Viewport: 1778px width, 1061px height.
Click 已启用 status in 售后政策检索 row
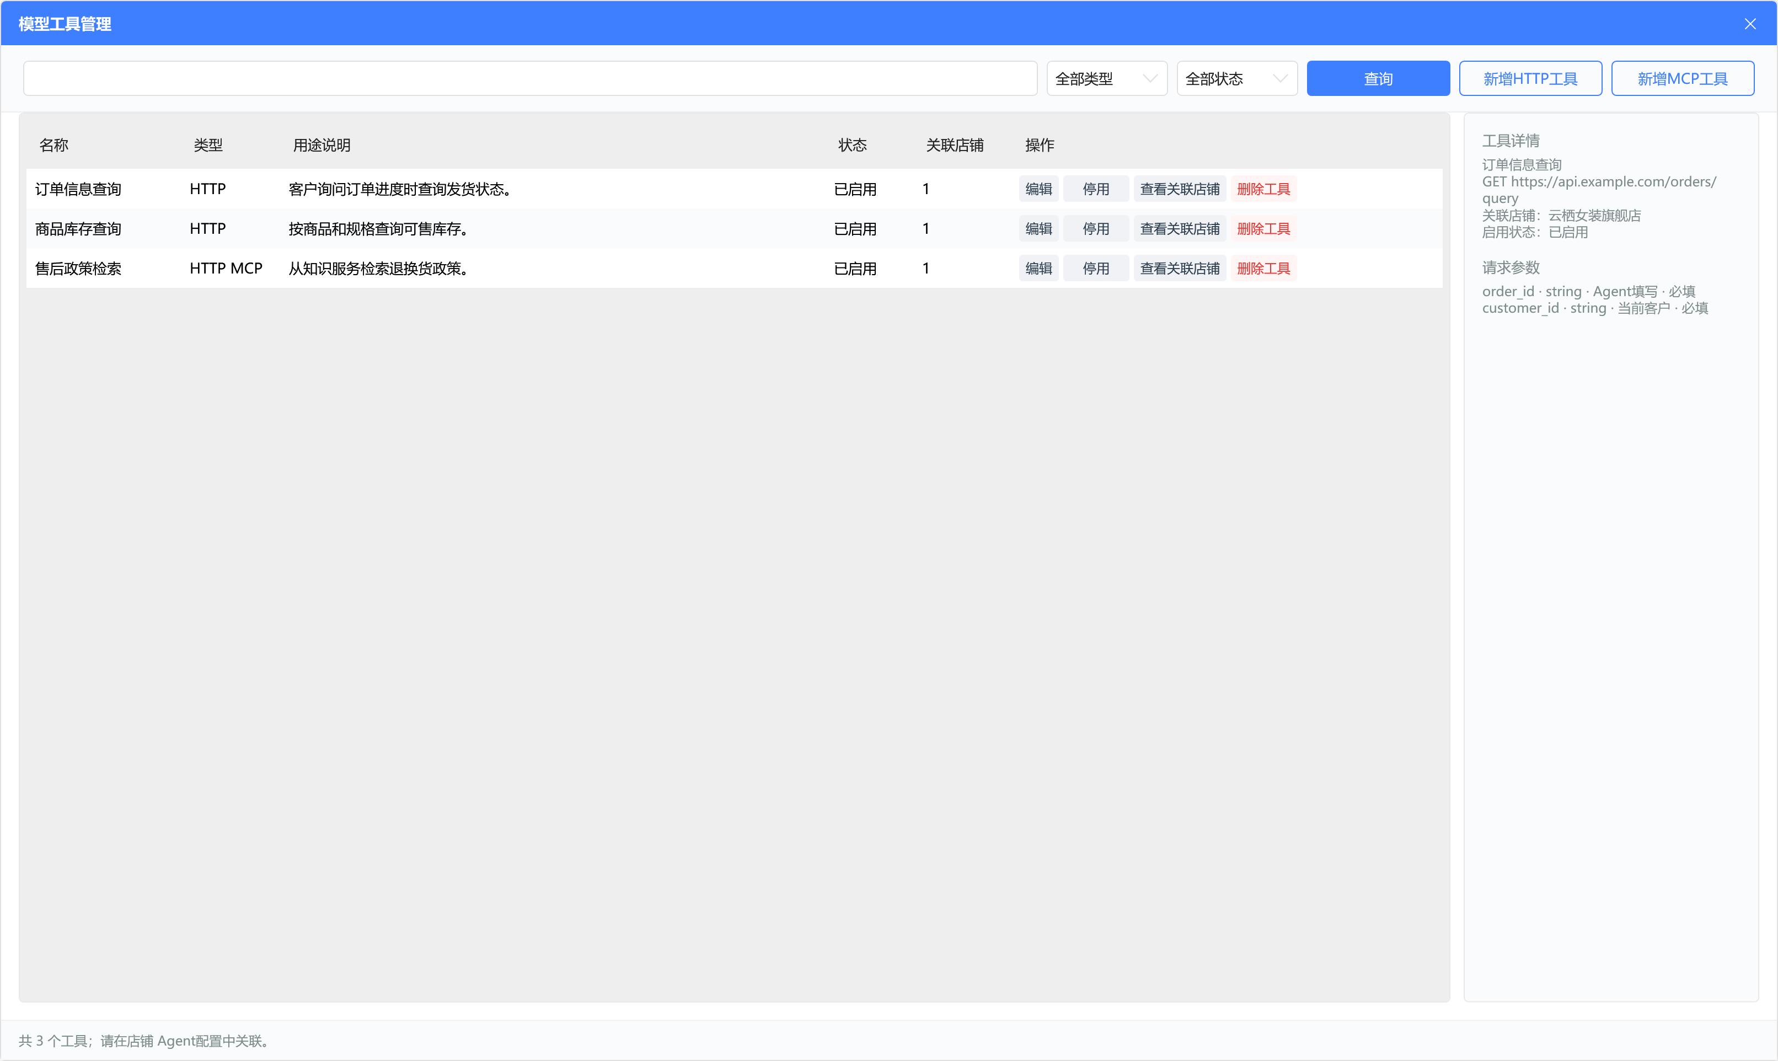click(x=855, y=269)
